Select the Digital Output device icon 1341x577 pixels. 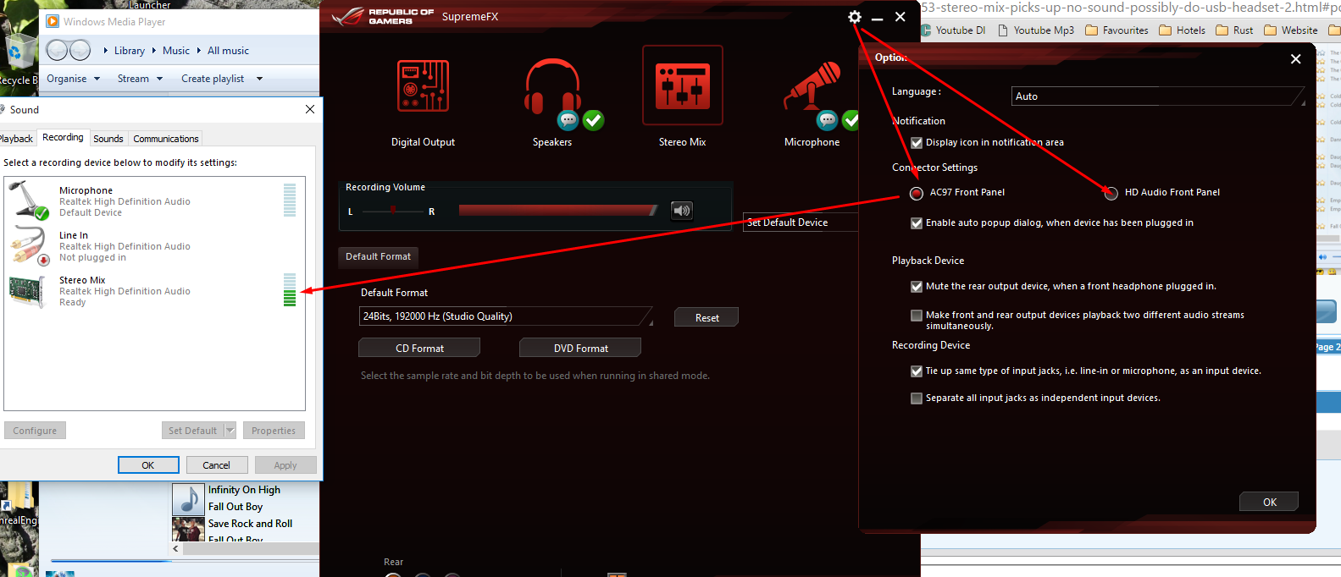pos(423,85)
